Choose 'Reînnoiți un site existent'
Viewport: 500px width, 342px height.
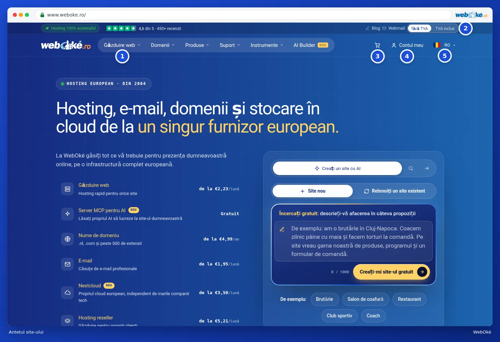[x=395, y=191]
